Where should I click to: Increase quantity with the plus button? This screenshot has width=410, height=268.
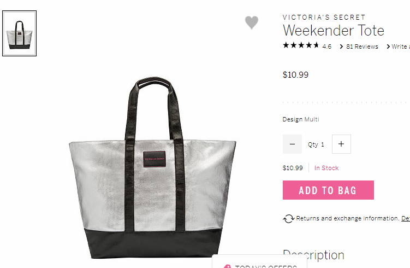(x=341, y=144)
